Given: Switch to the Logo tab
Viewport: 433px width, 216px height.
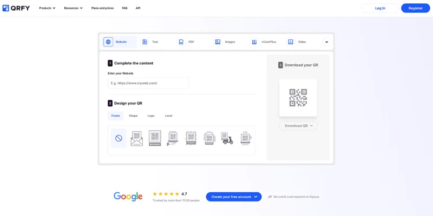Looking at the screenshot, I should pos(151,116).
